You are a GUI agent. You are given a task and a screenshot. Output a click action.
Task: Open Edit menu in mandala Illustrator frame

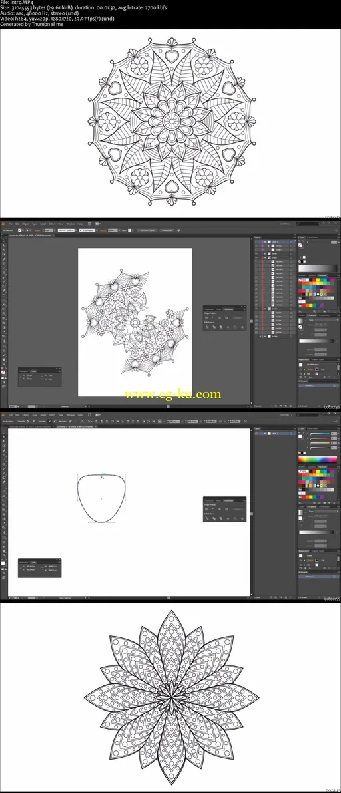click(17, 224)
